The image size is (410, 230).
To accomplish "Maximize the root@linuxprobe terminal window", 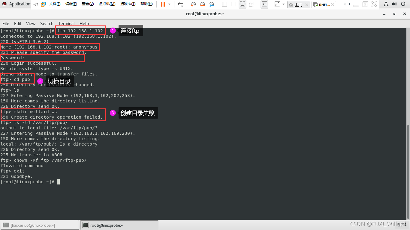I will pos(394,14).
